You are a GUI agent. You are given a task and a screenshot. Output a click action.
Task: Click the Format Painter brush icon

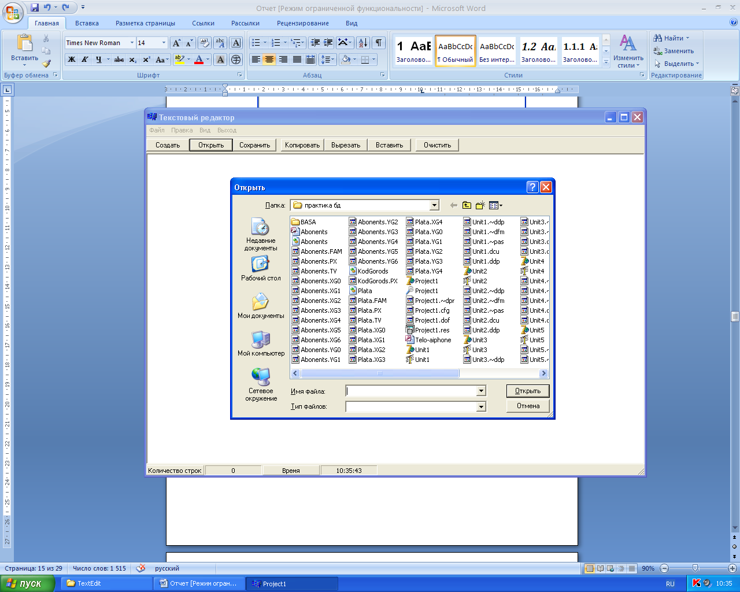click(46, 64)
